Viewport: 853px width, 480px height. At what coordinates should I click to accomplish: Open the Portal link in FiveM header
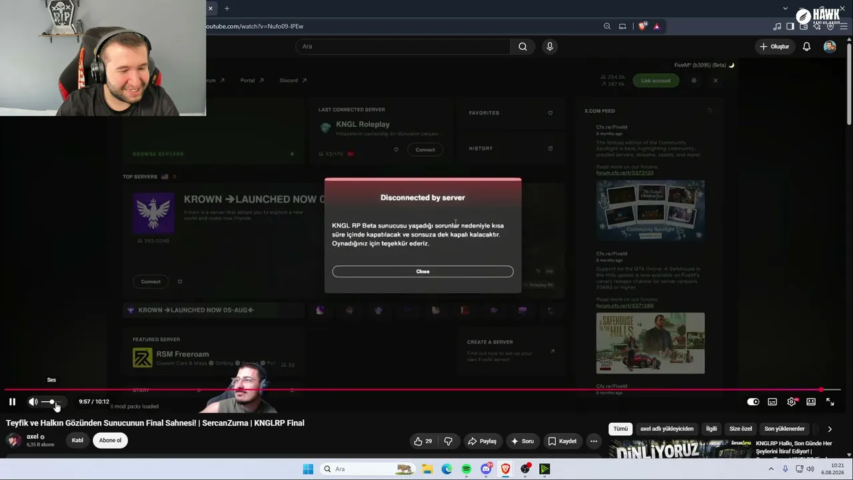click(x=252, y=81)
